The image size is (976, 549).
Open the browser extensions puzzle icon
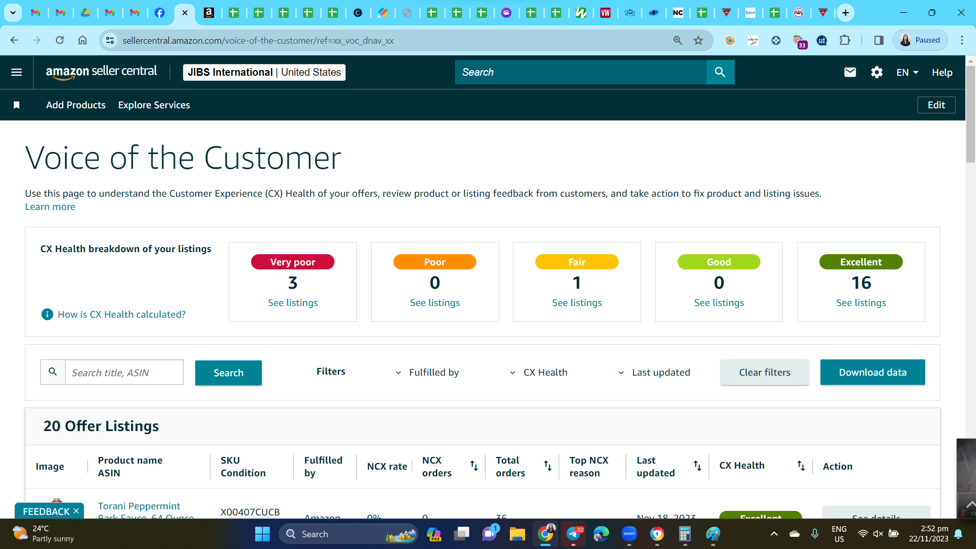click(x=845, y=40)
